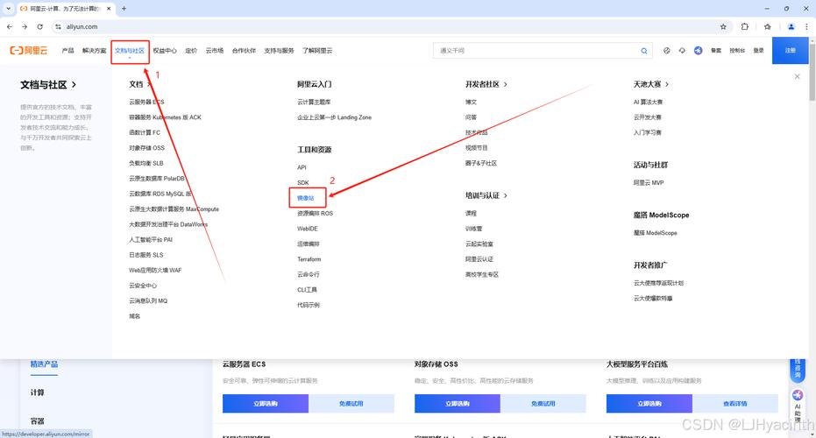Open site information icon beside aliyun.com

pyautogui.click(x=58, y=26)
